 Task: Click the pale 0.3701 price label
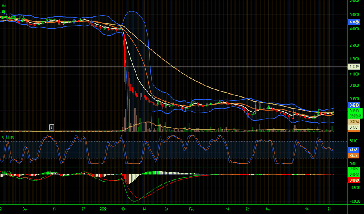click(354, 127)
